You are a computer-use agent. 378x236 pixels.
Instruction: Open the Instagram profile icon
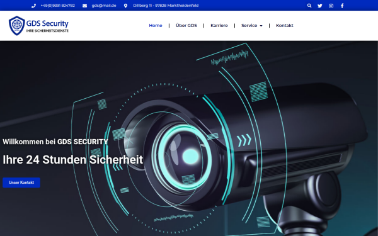pos(331,6)
